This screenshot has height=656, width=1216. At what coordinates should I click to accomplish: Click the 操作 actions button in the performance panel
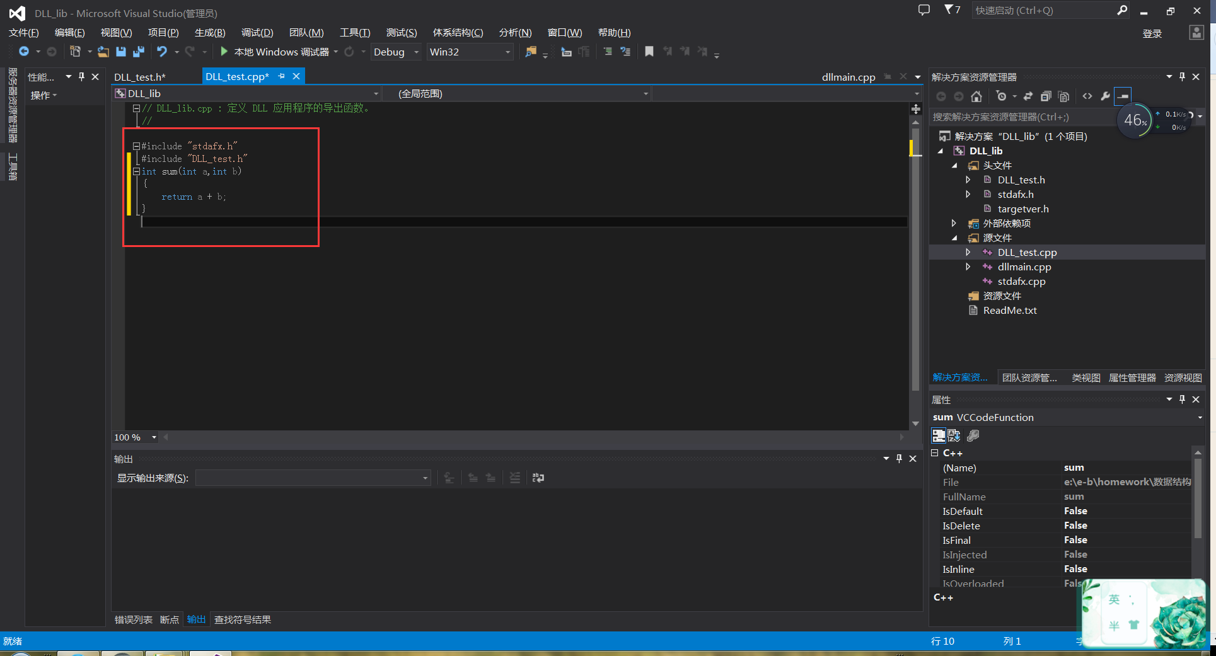coord(43,95)
